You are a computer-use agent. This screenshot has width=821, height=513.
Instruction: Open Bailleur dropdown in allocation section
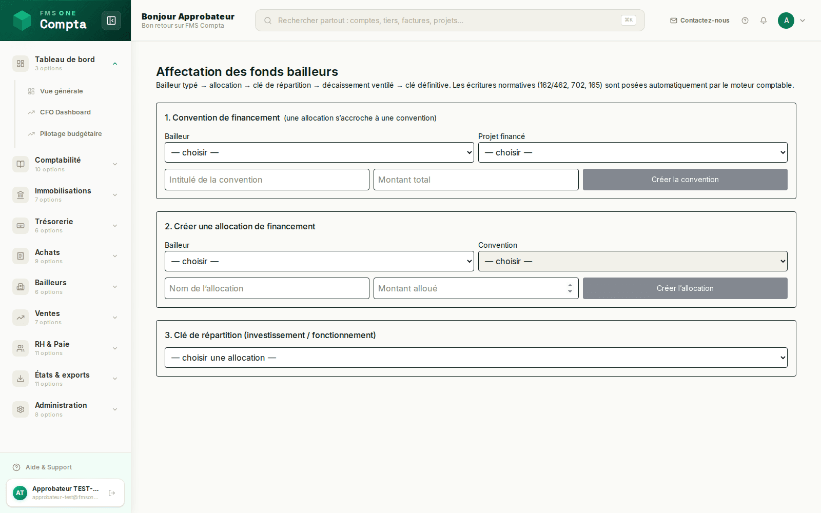pos(319,261)
